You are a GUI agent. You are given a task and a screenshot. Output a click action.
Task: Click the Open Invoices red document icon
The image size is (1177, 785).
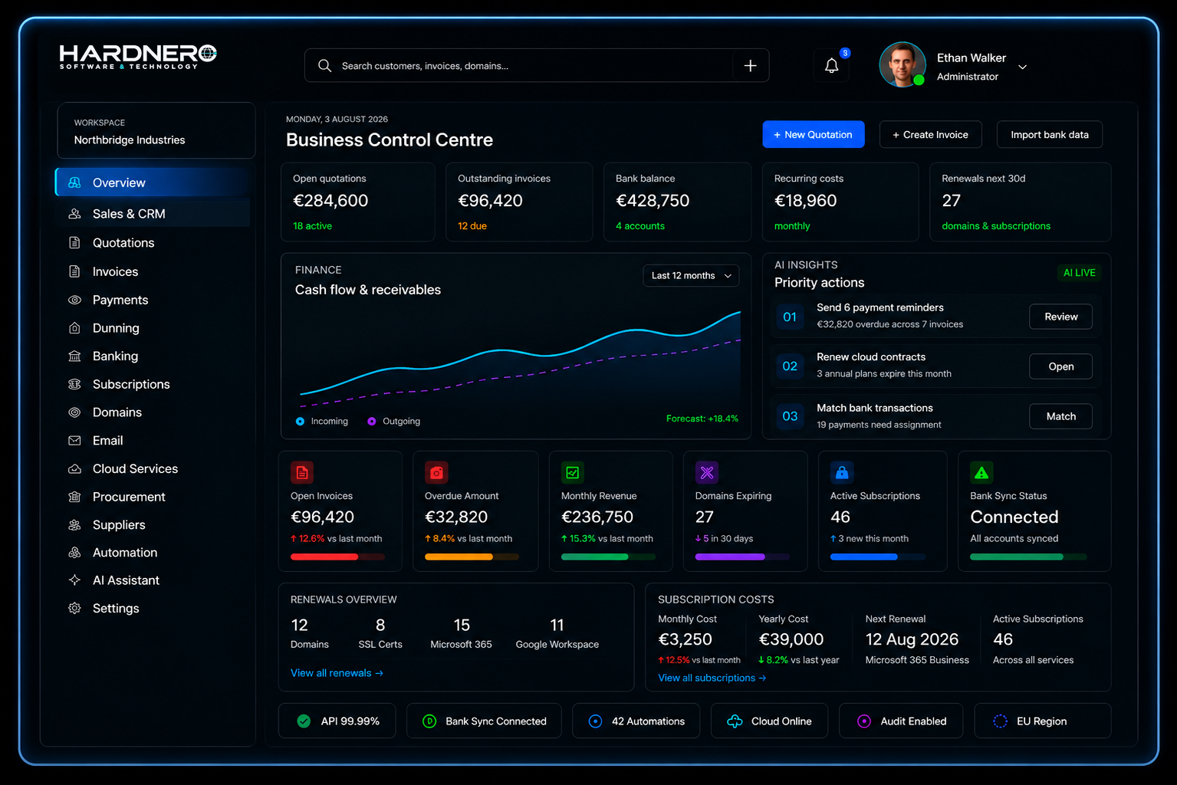tap(302, 473)
